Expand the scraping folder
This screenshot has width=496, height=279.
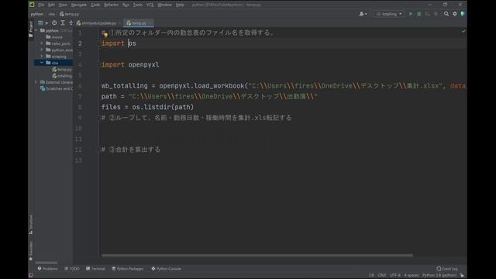click(41, 57)
